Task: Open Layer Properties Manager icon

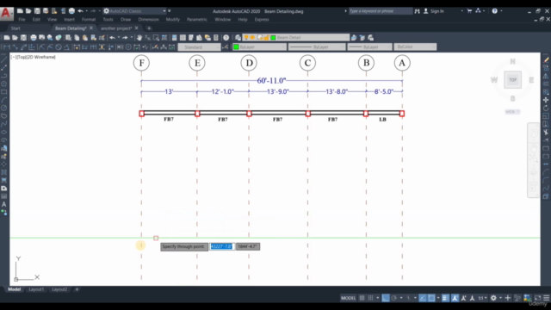Action: [238, 38]
